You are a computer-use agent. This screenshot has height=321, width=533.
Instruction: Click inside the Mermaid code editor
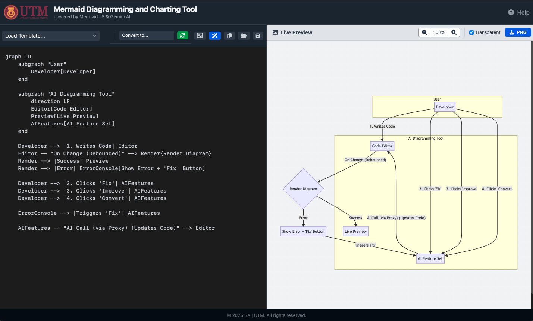[133, 261]
